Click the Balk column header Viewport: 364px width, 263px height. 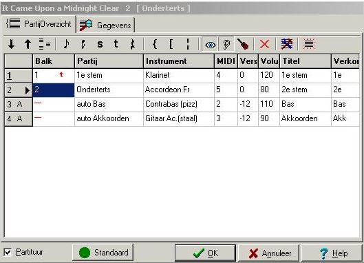pos(54,61)
